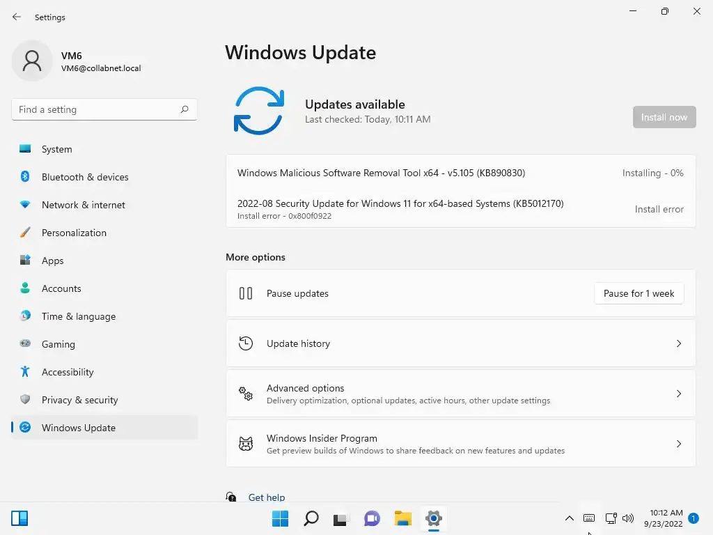Open the Widgets icon on taskbar

[19, 518]
